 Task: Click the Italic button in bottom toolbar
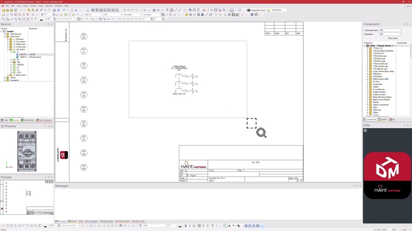190,226
